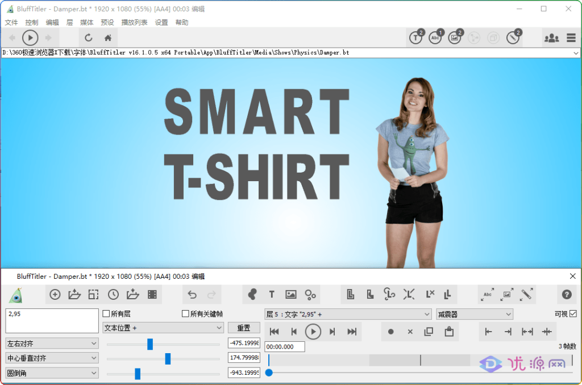Click the reload show icon

point(88,37)
